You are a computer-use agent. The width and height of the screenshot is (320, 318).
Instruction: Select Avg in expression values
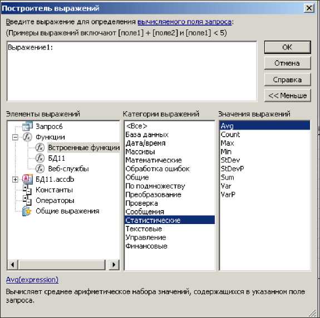[x=265, y=126]
